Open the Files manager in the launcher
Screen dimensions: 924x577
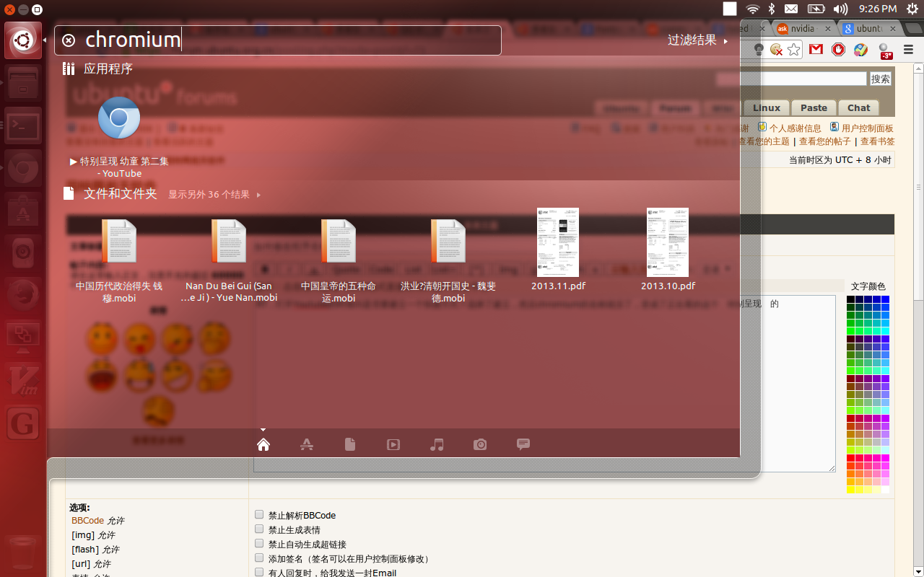tap(23, 82)
